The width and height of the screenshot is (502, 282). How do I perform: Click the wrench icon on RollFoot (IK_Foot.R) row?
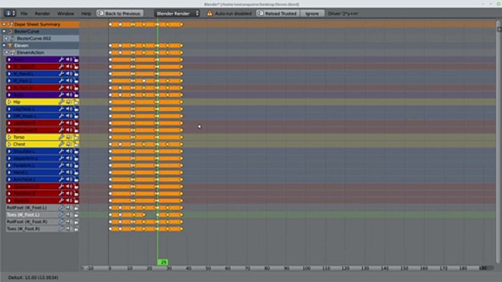click(x=61, y=222)
